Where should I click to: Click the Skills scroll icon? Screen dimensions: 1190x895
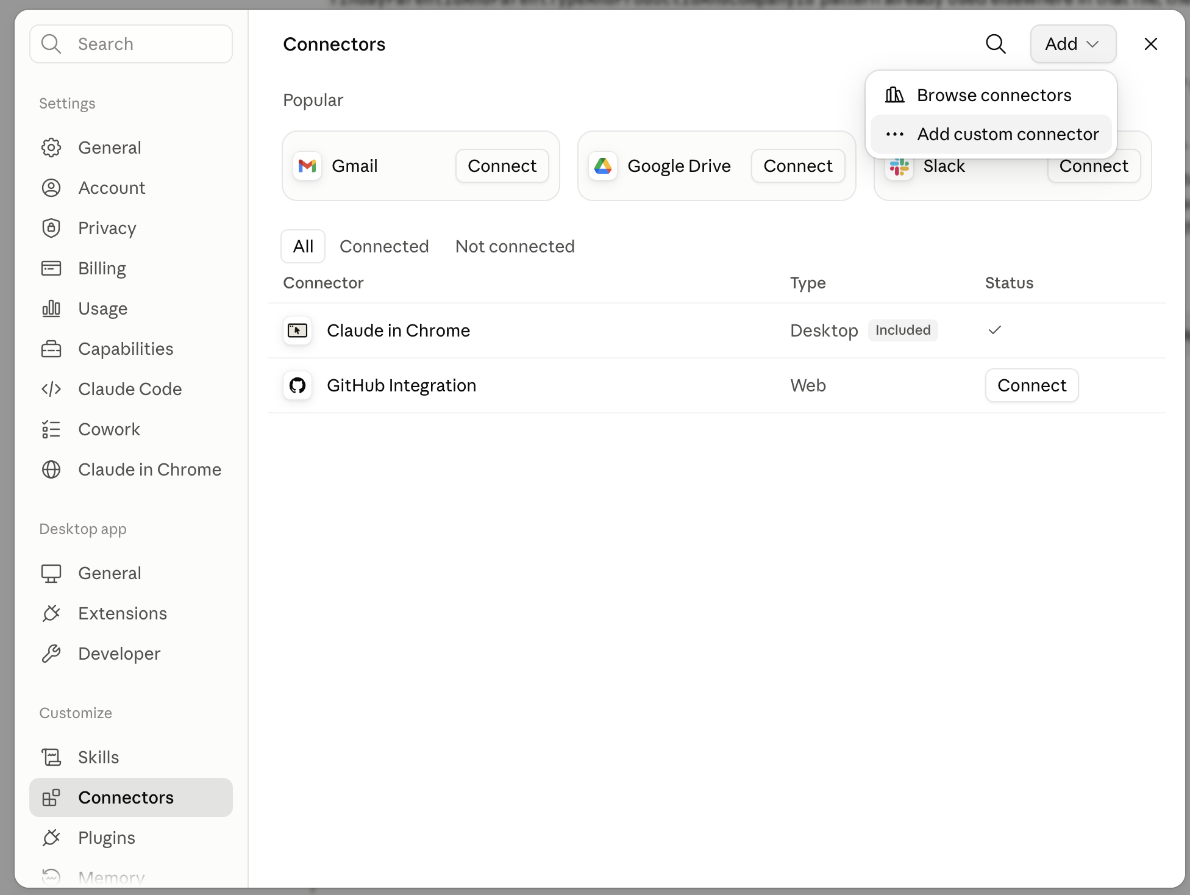pos(51,757)
